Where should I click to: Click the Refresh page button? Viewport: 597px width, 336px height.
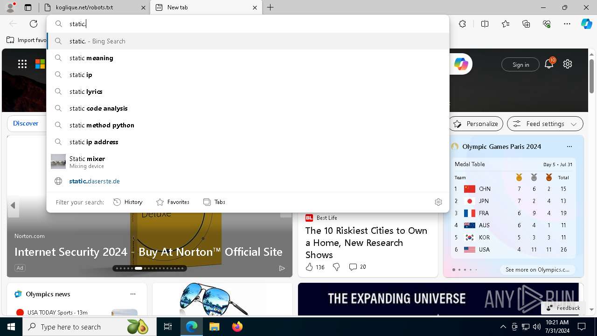pos(34,24)
